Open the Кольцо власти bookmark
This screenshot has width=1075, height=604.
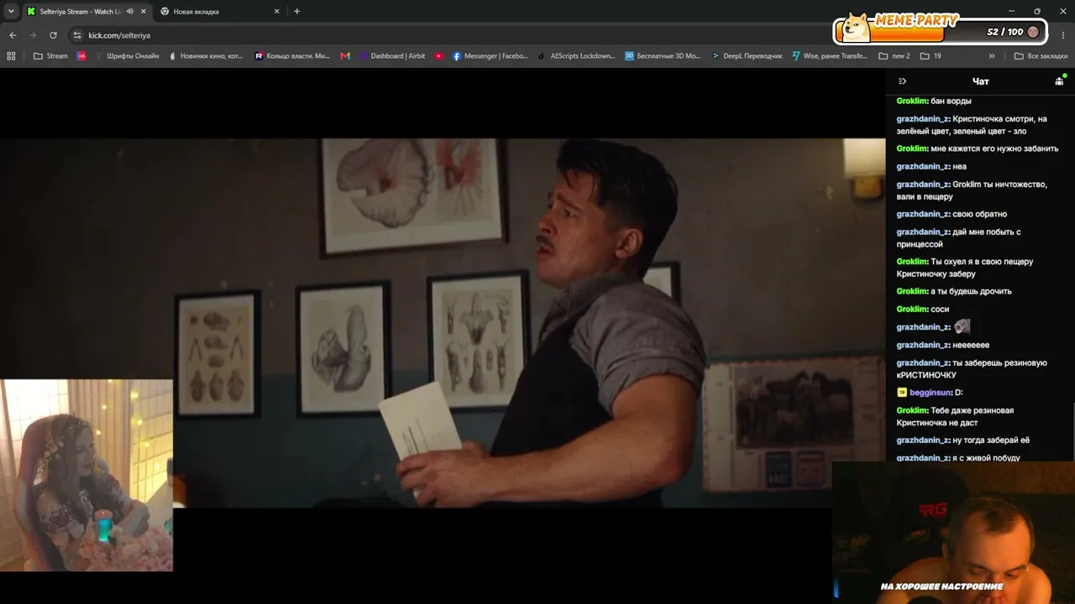(293, 56)
